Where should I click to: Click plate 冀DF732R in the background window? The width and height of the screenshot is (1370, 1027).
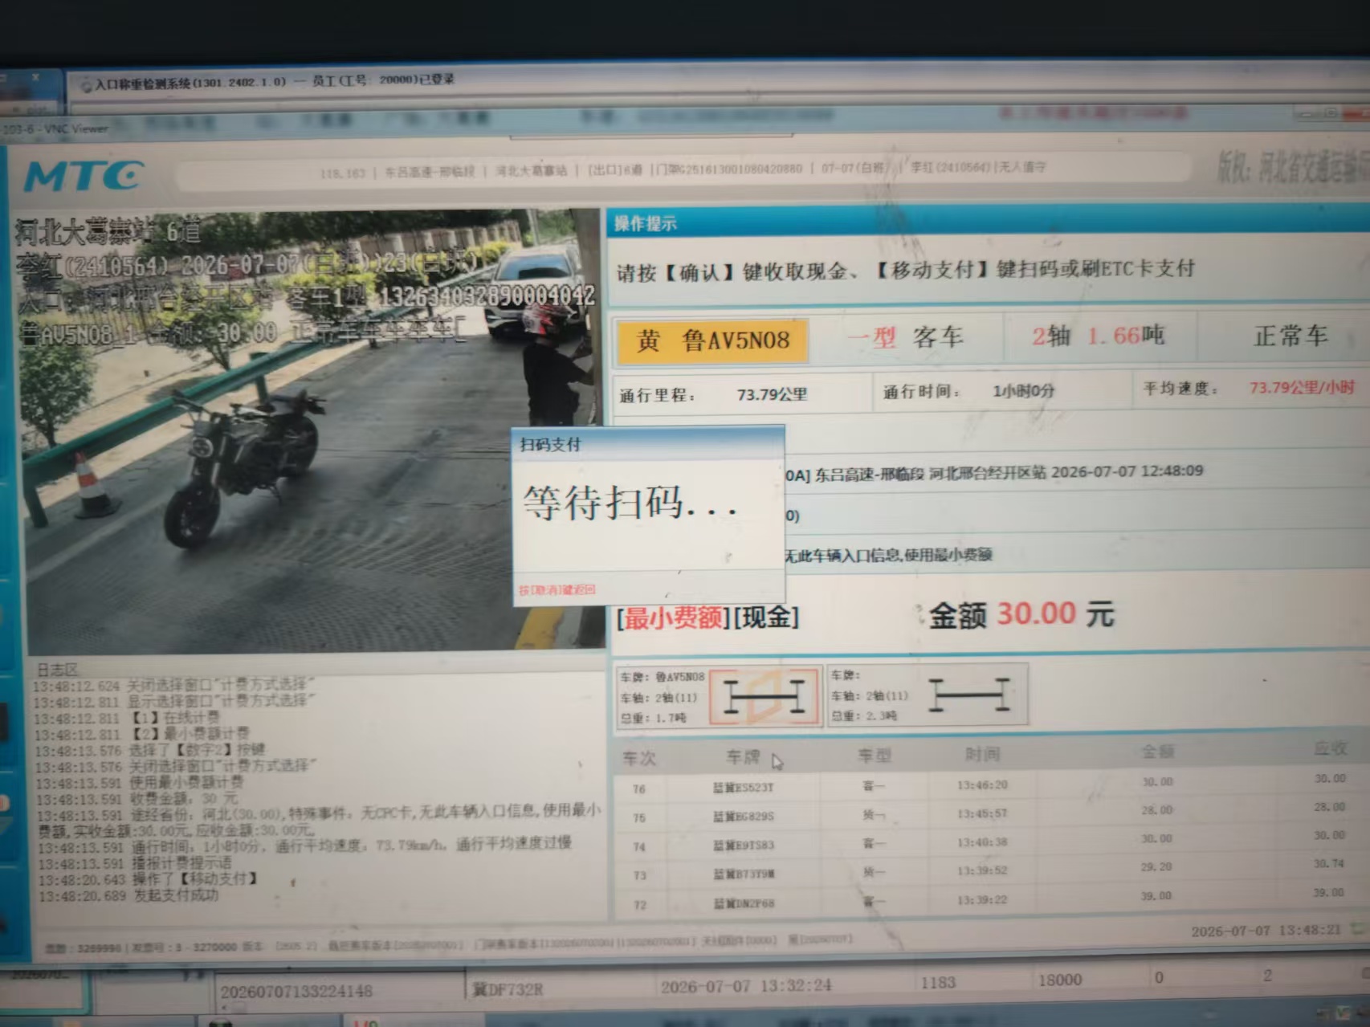[x=508, y=989]
